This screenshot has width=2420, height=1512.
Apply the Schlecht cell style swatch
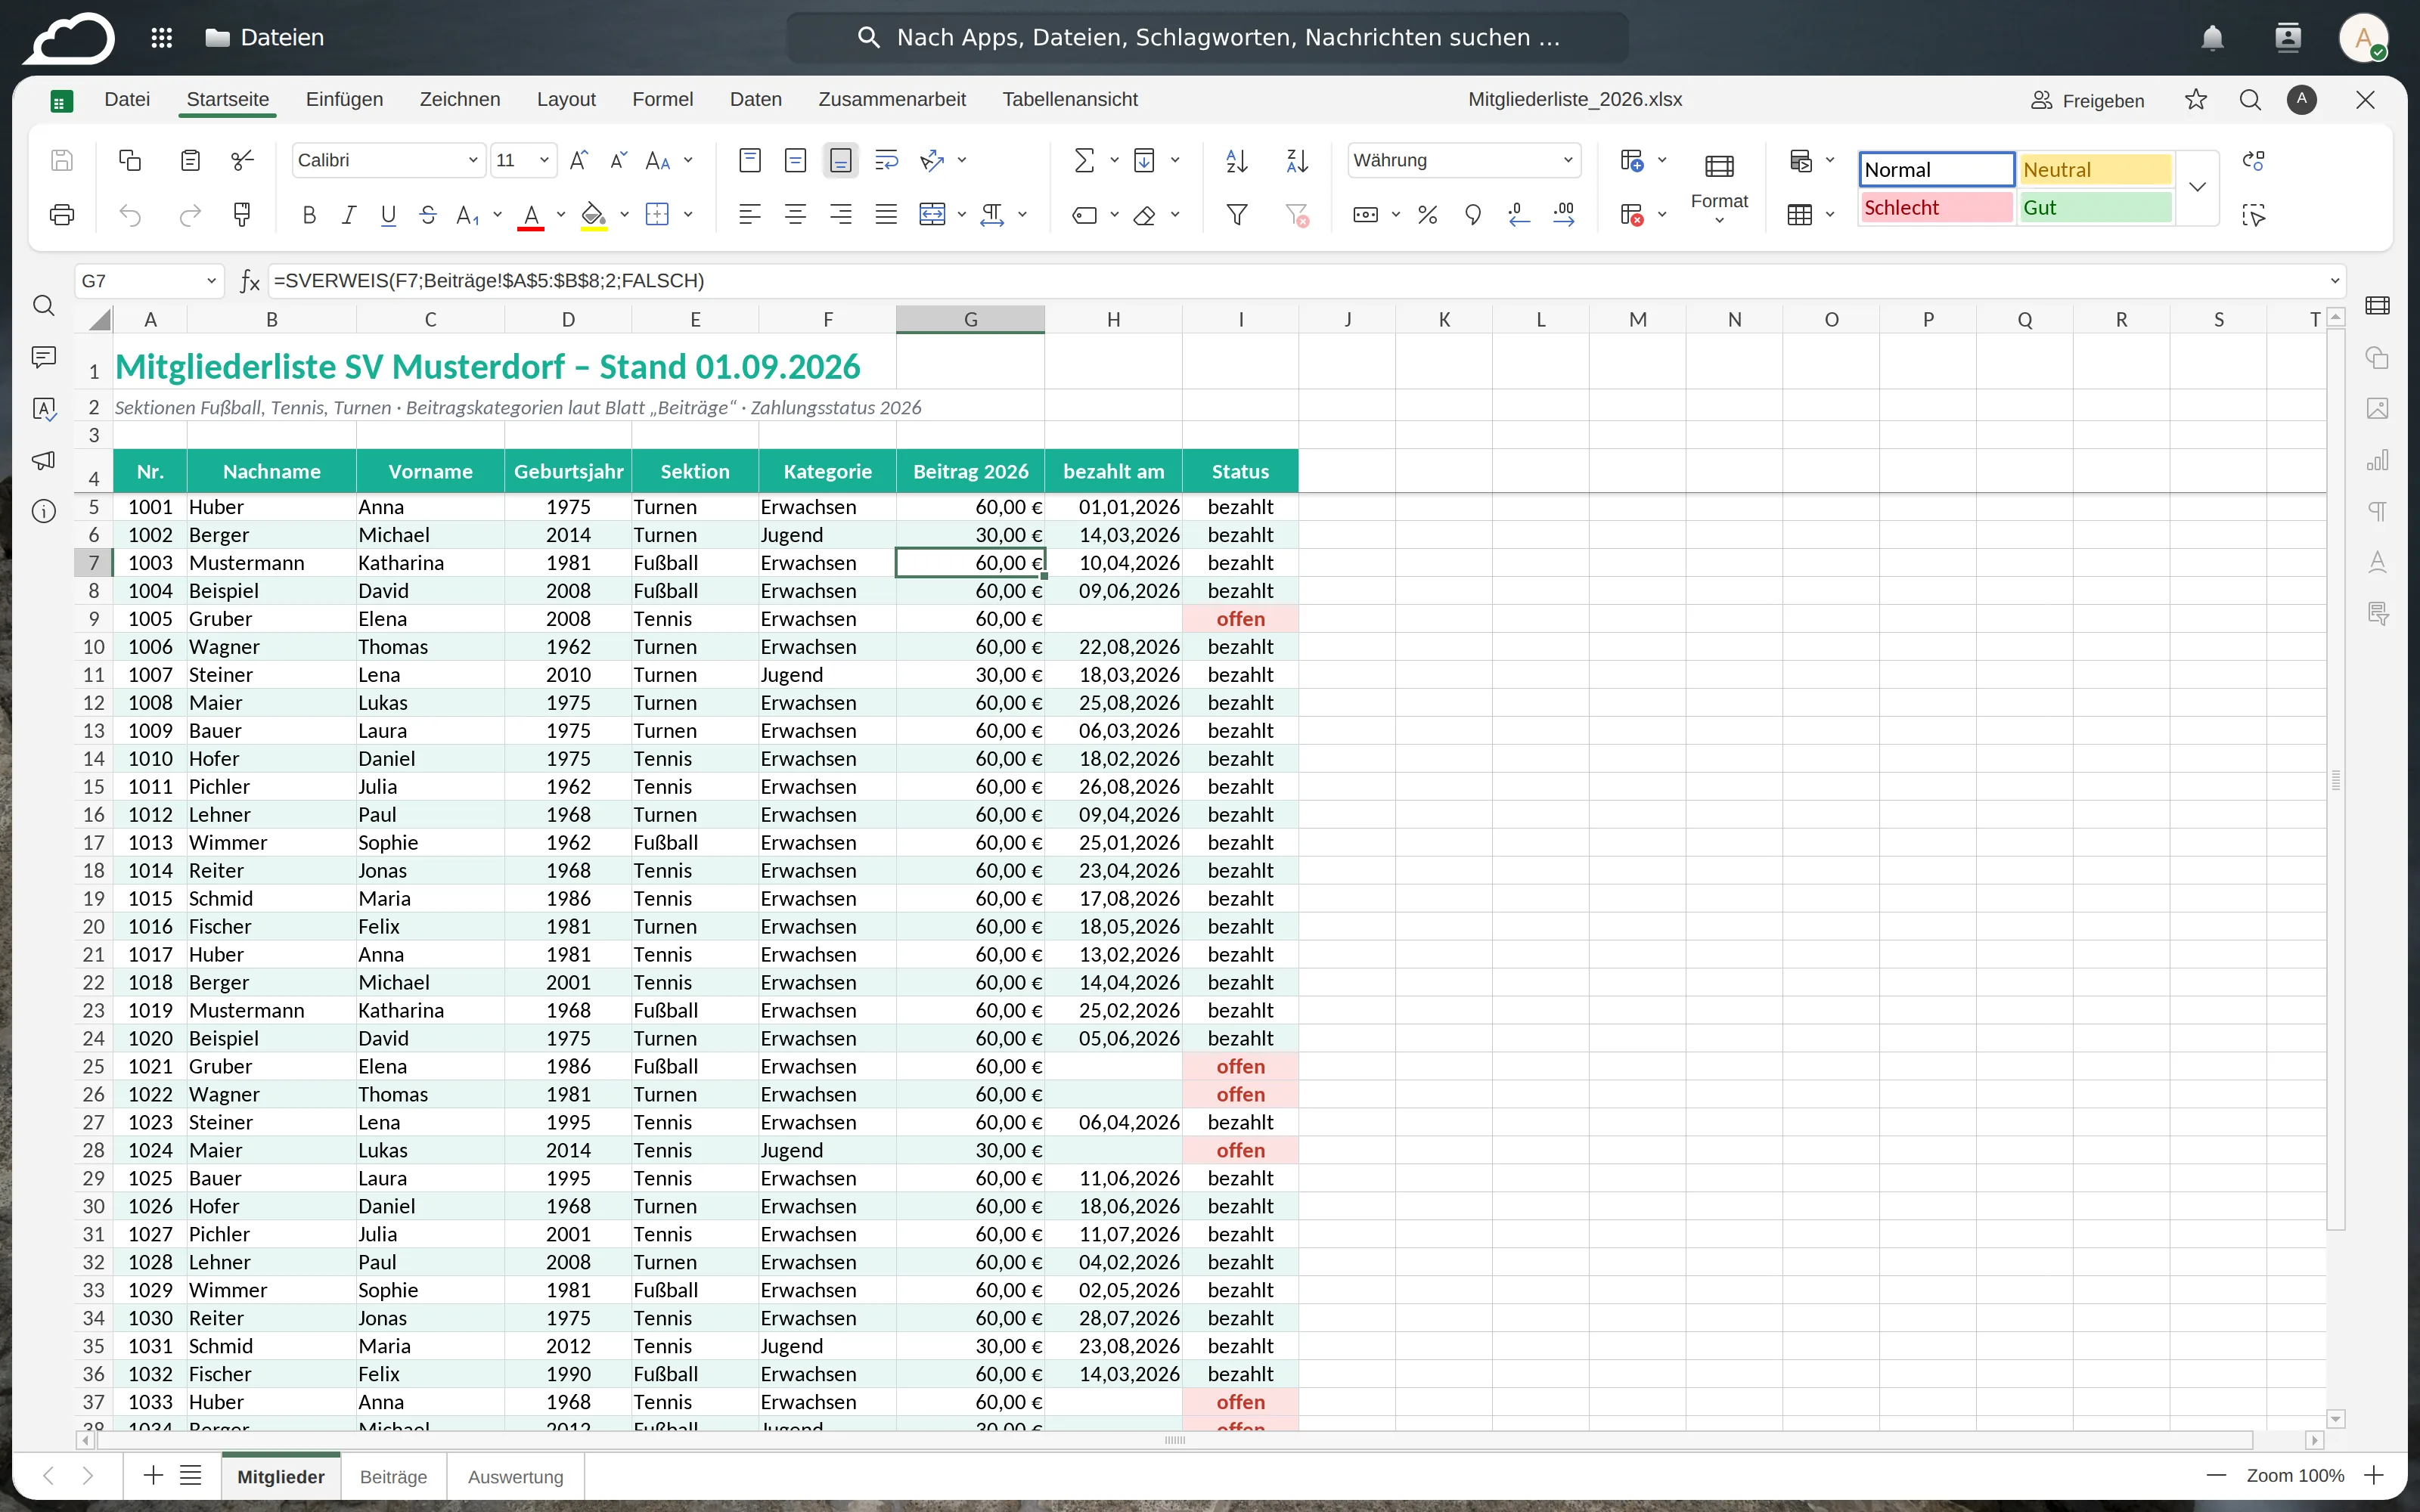[1935, 208]
